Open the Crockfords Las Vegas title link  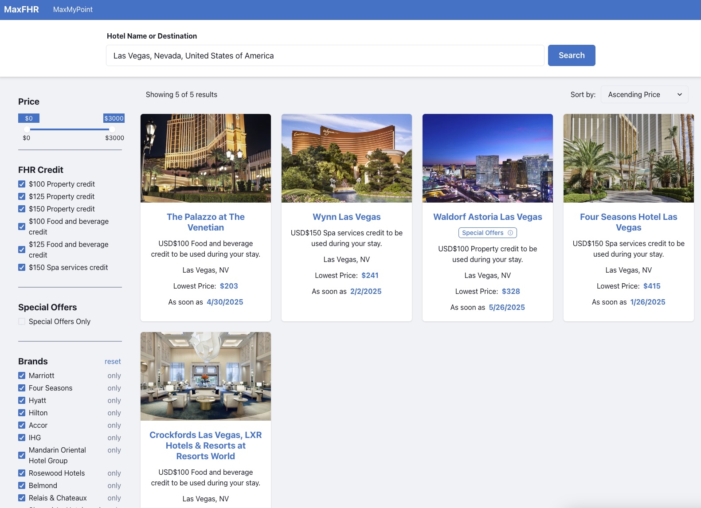(206, 445)
